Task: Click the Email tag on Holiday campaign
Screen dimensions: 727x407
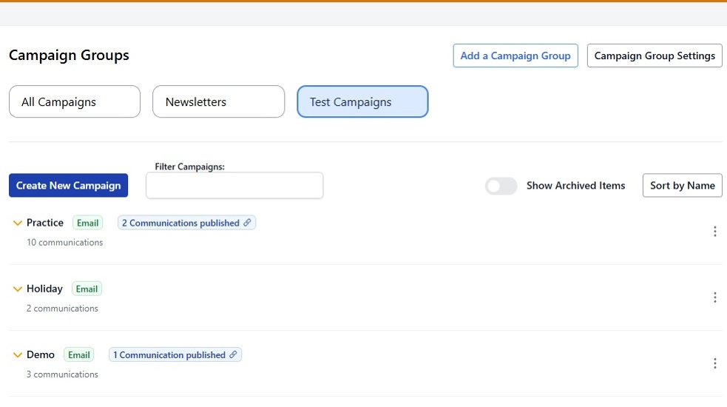Action: point(87,289)
